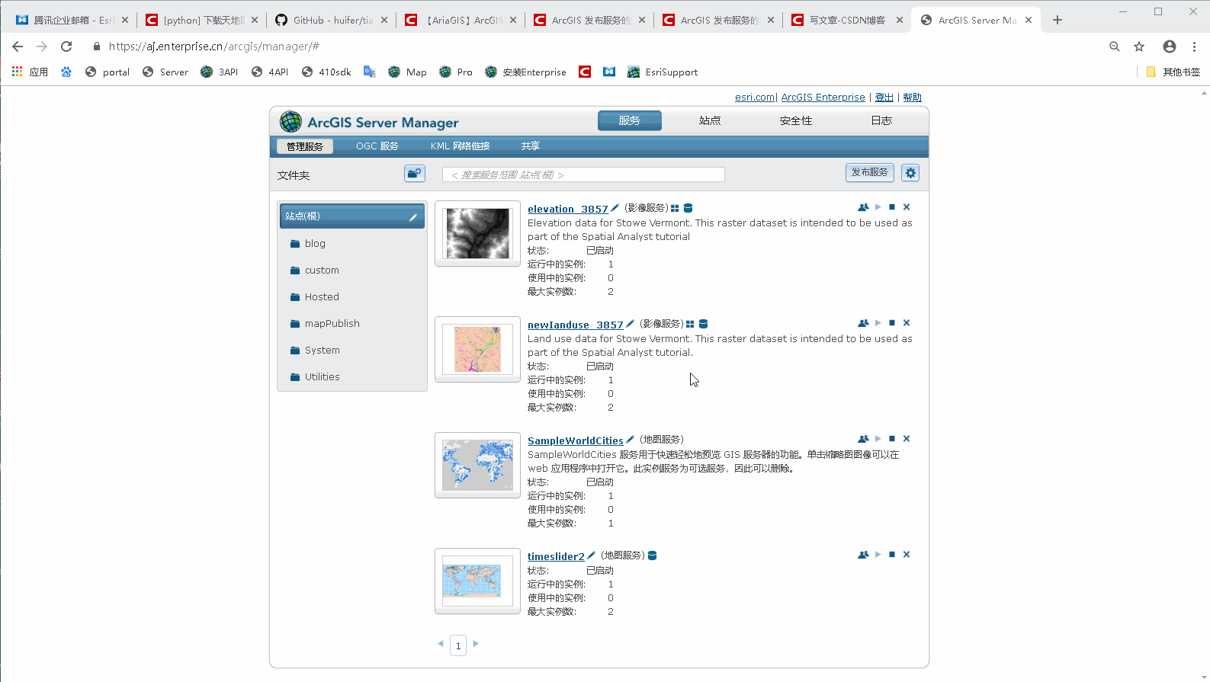Image resolution: width=1210 pixels, height=682 pixels.
Task: Go to page 1 in pagination
Action: tap(458, 645)
